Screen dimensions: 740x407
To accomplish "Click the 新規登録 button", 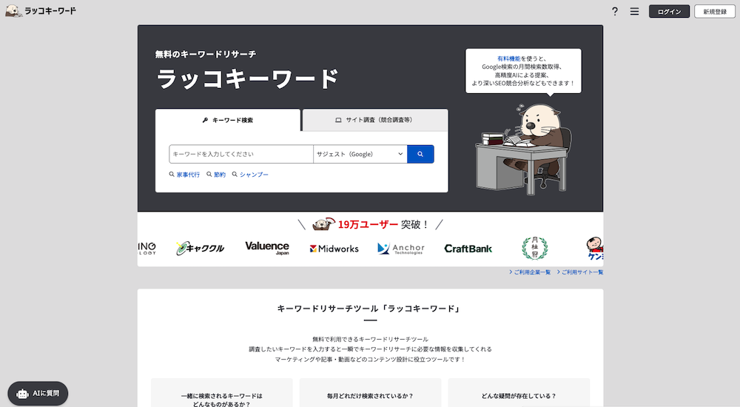I will (x=714, y=11).
